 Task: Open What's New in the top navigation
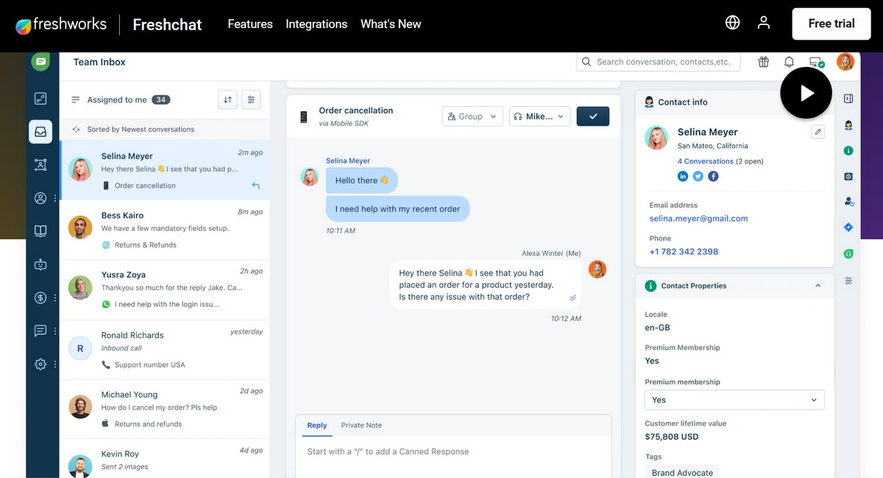pyautogui.click(x=391, y=24)
